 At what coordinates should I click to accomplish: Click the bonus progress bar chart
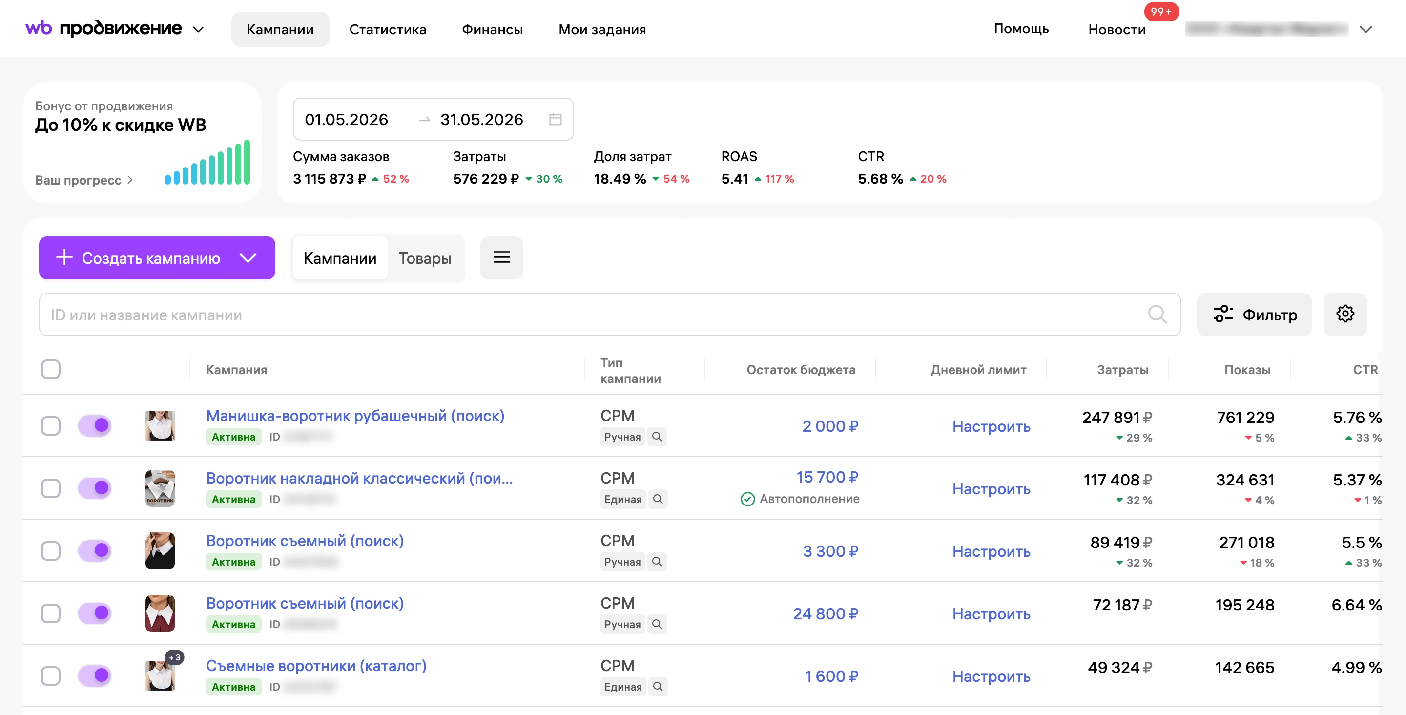point(207,162)
